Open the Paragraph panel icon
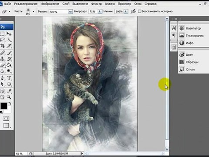Screen dimensions: 209x157 (174, 35)
